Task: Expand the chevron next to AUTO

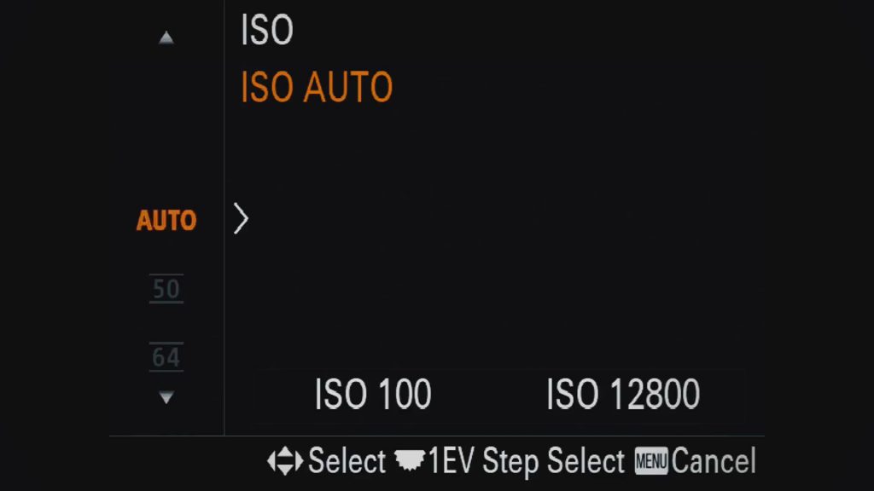Action: (x=241, y=218)
